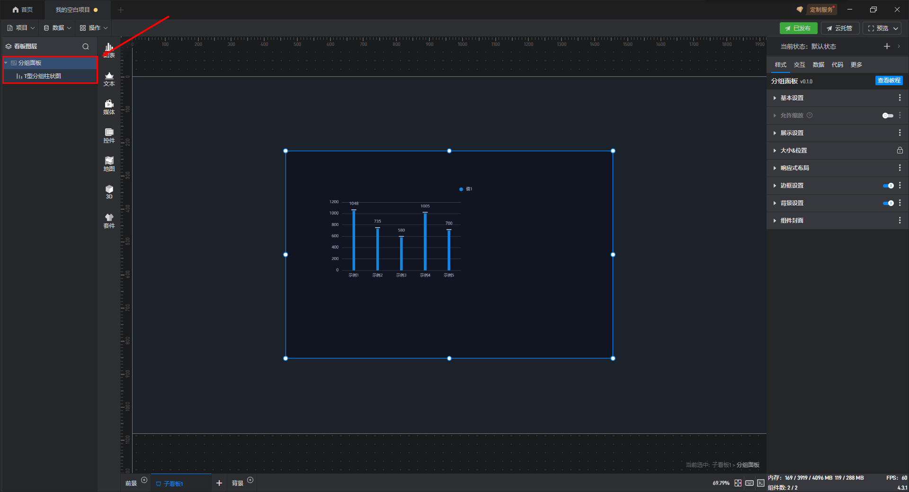Open the 文本 (Text) component category
Image resolution: width=909 pixels, height=492 pixels.
pyautogui.click(x=109, y=79)
